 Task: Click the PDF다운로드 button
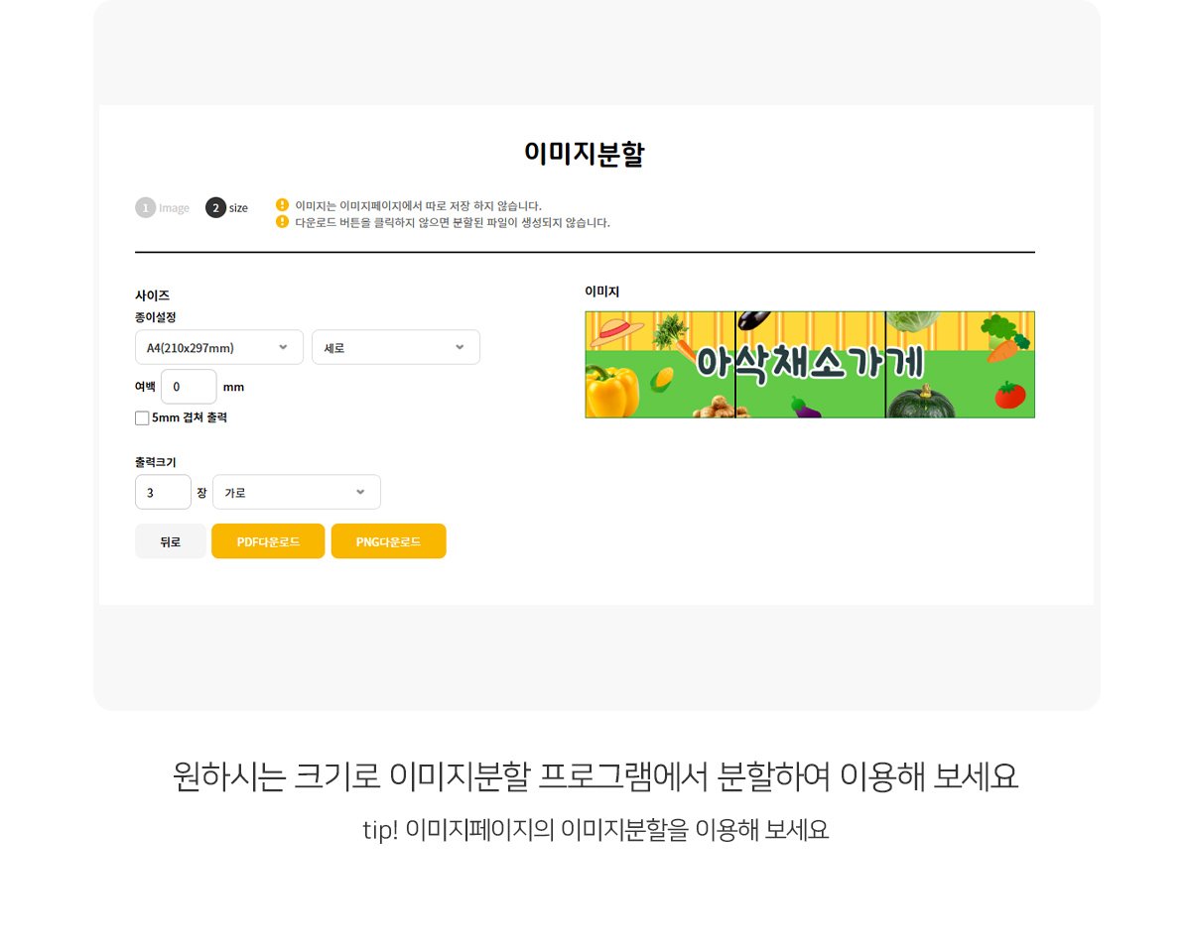point(268,541)
